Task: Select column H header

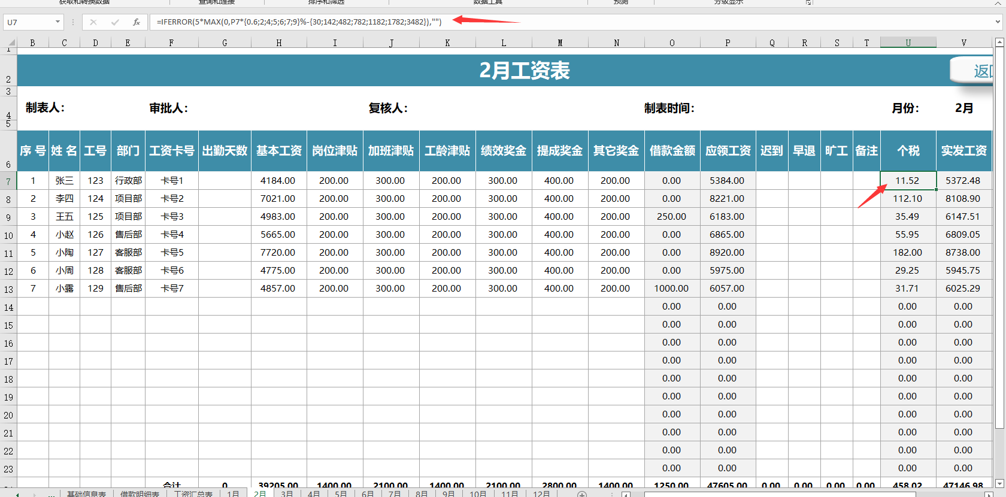Action: pyautogui.click(x=279, y=43)
